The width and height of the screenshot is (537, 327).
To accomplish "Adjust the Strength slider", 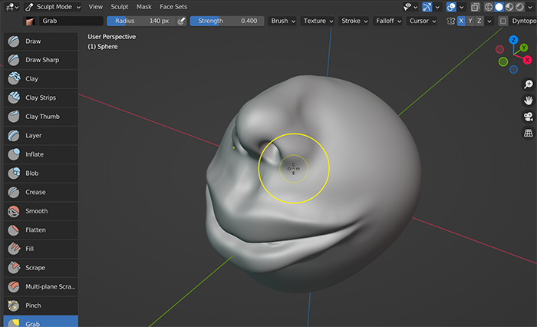I will tap(227, 21).
